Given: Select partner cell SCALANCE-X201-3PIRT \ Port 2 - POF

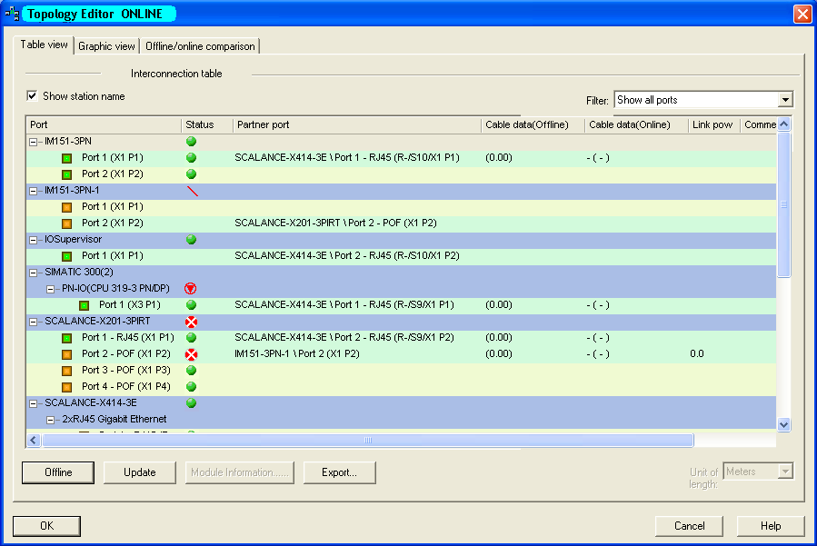Looking at the screenshot, I should (335, 223).
